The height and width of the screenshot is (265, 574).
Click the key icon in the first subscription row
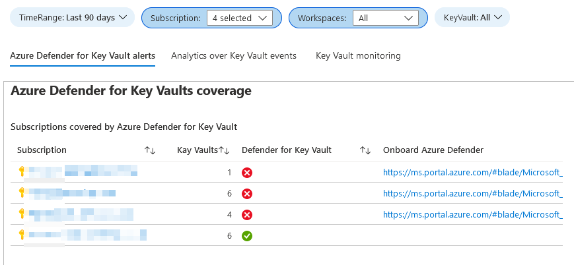pos(22,171)
